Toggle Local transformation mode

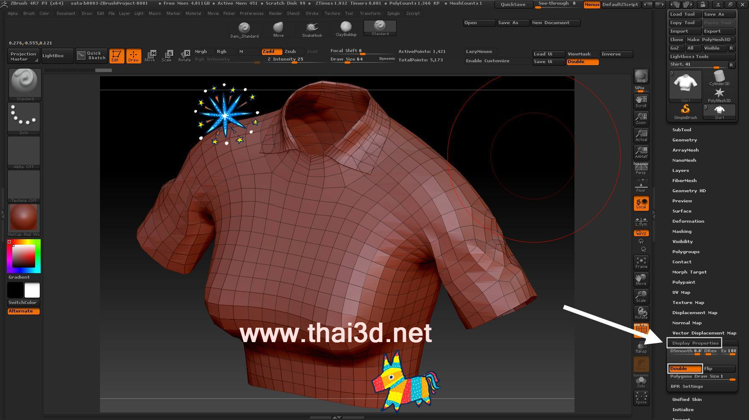[x=641, y=203]
